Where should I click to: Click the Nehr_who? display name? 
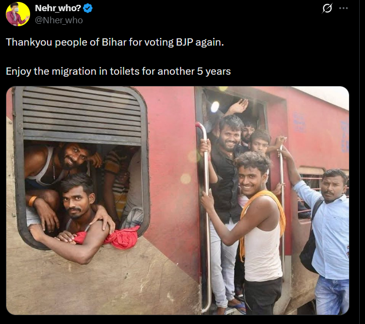[x=58, y=8]
